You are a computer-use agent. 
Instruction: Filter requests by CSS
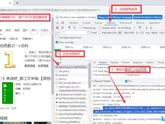(x=142, y=33)
